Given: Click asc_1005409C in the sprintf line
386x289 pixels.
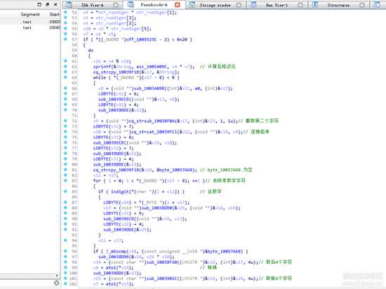Looking at the screenshot, I should point(152,67).
